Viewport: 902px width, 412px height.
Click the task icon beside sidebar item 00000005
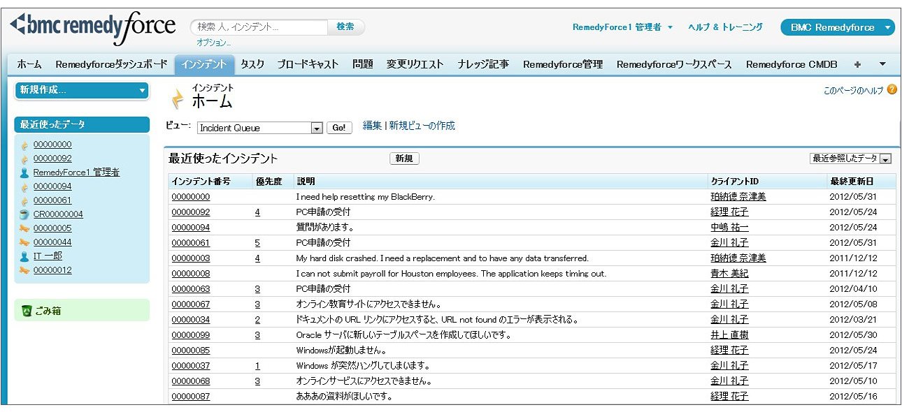coord(25,228)
